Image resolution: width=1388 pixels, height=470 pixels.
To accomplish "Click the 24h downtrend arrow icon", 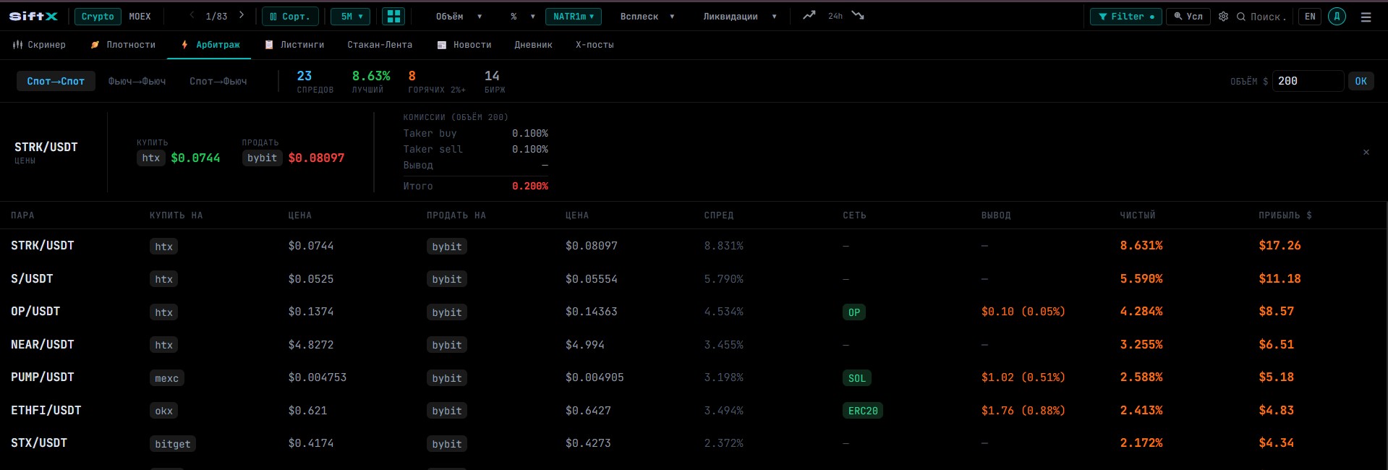I will [858, 15].
